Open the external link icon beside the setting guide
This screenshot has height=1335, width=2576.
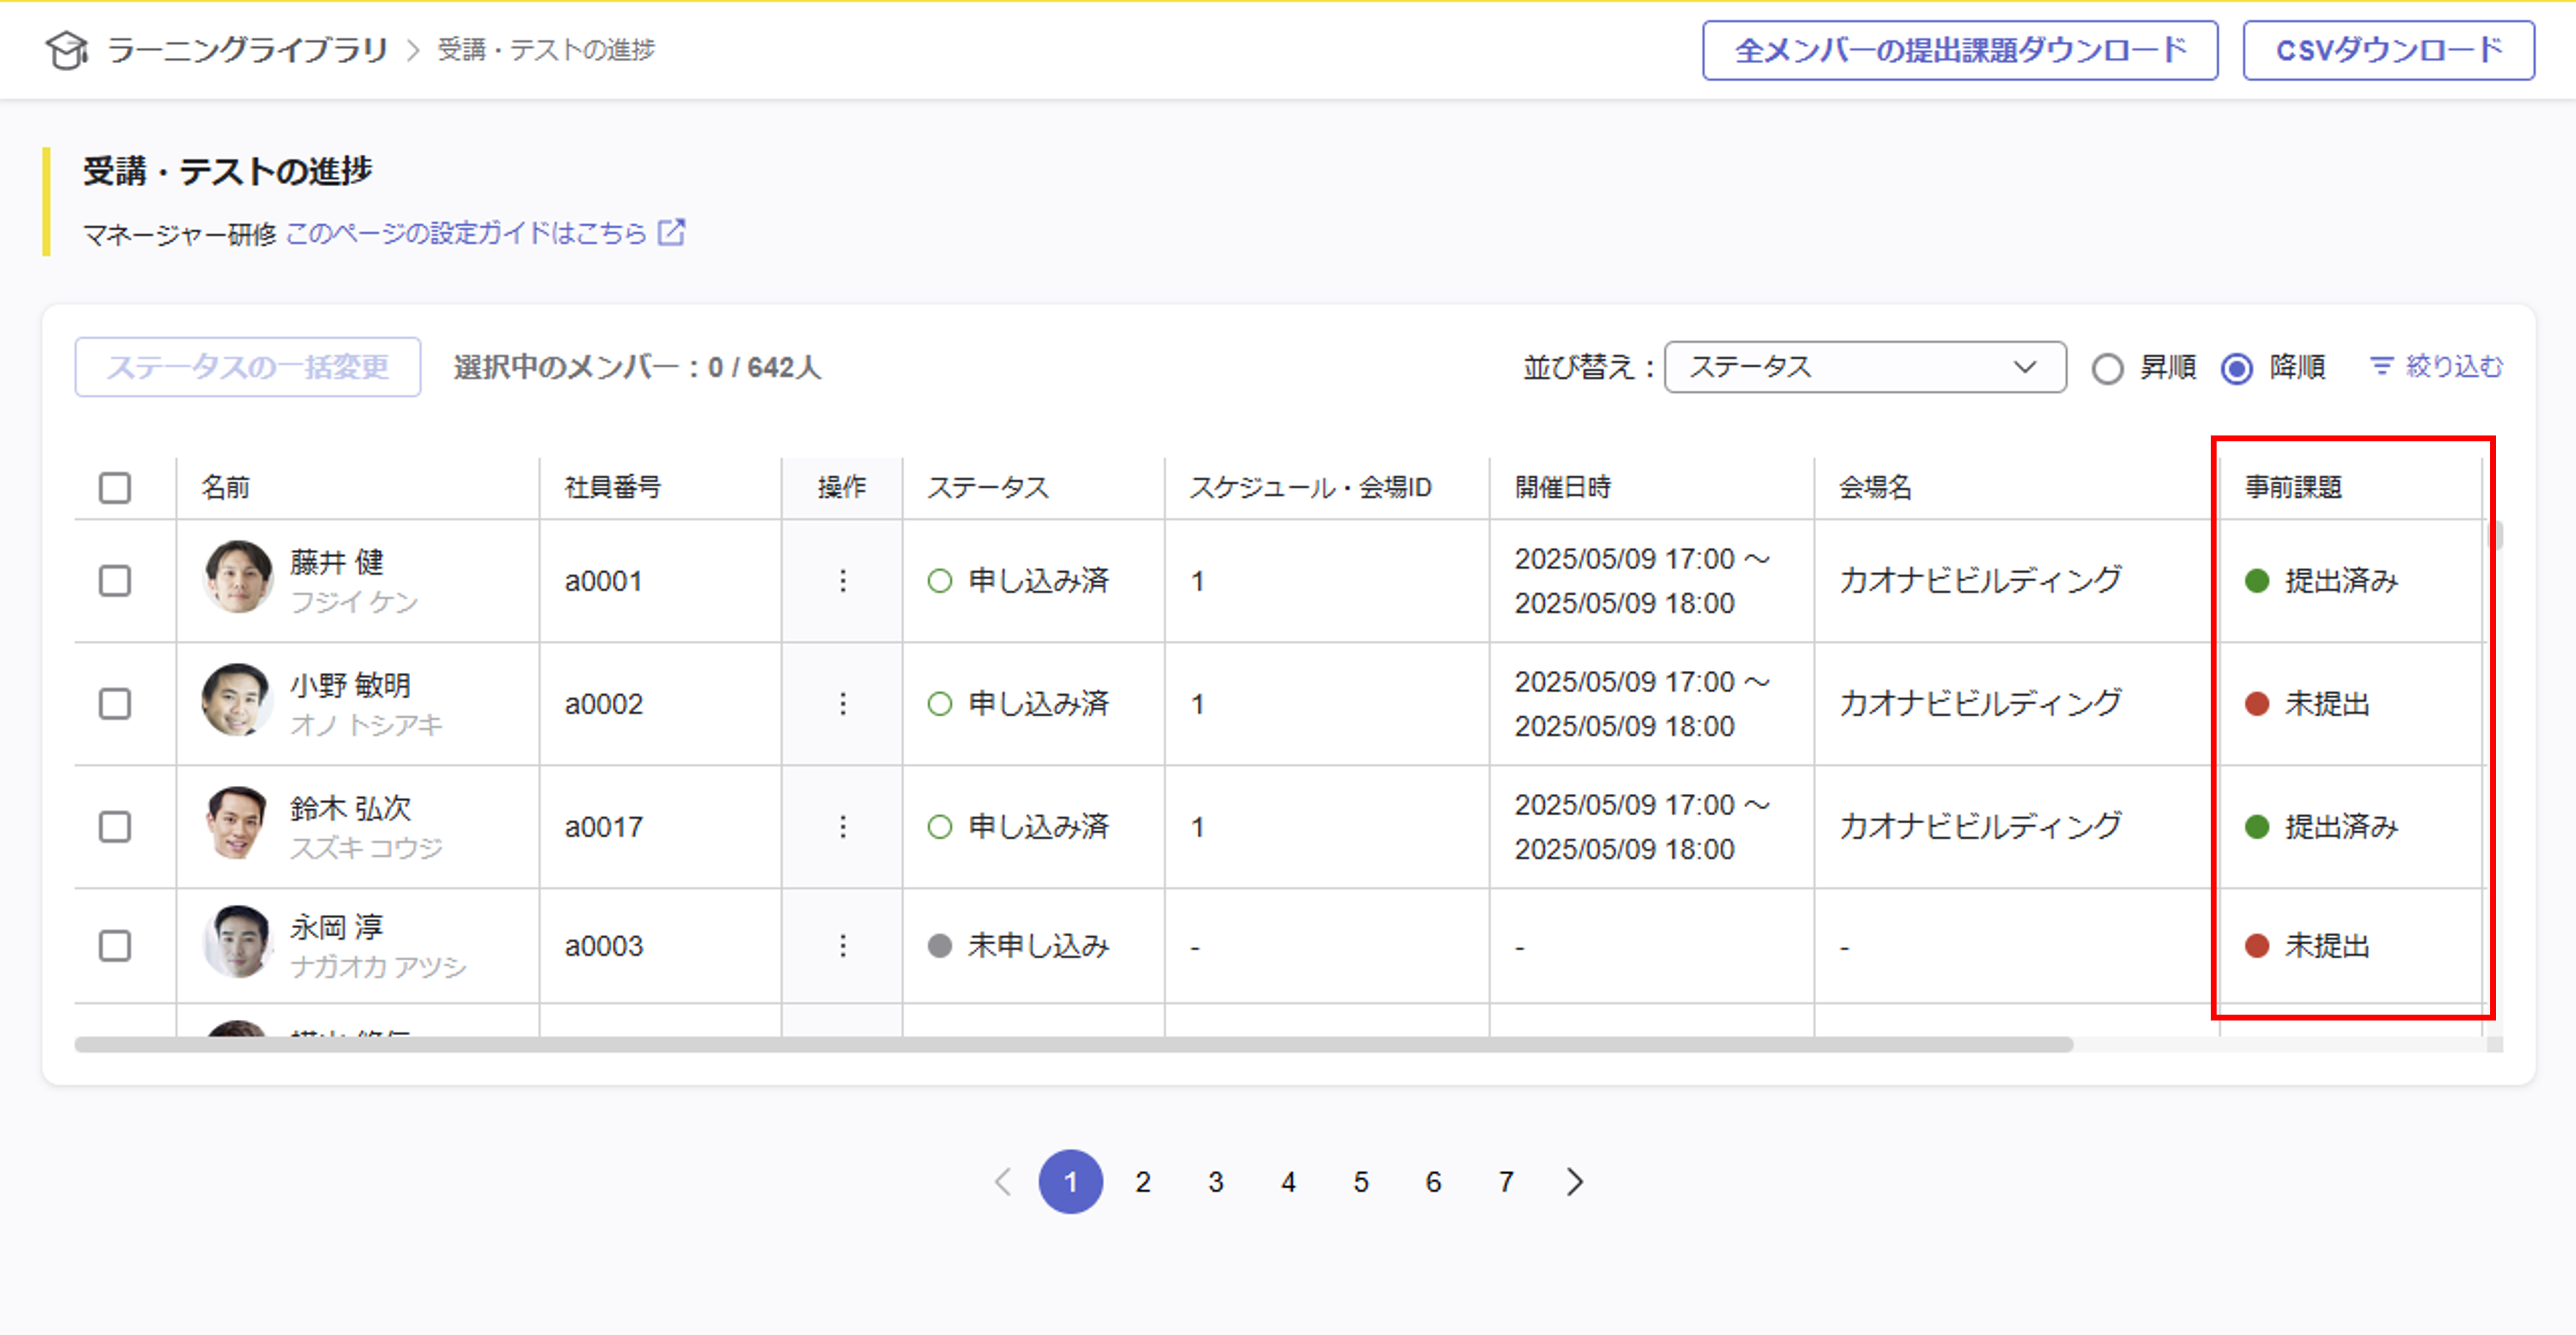coord(671,233)
